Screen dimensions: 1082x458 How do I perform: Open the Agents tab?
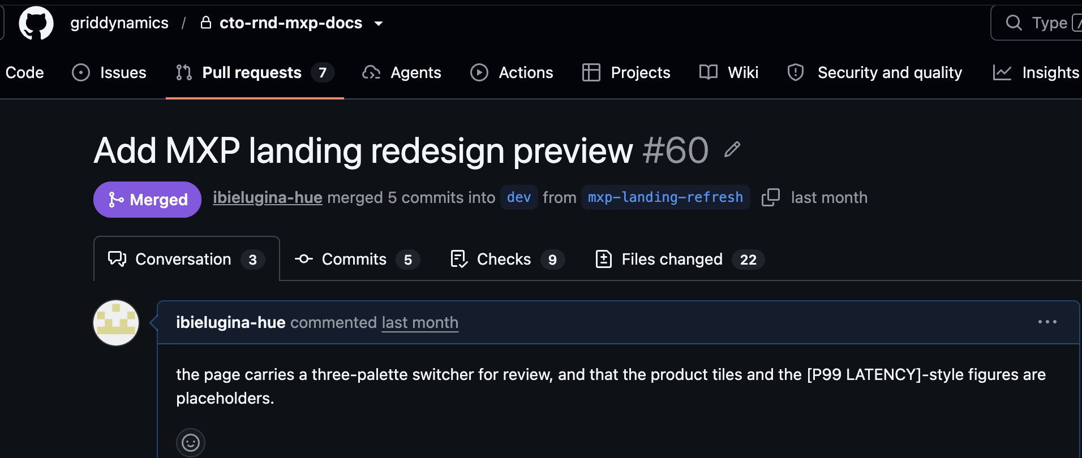point(401,72)
